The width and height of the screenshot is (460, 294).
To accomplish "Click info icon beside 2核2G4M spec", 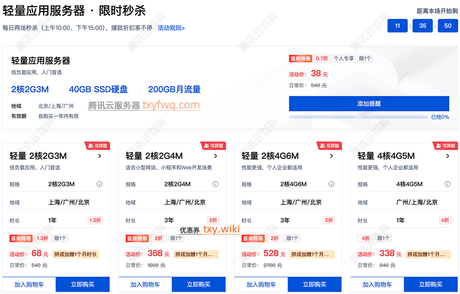I will [215, 184].
